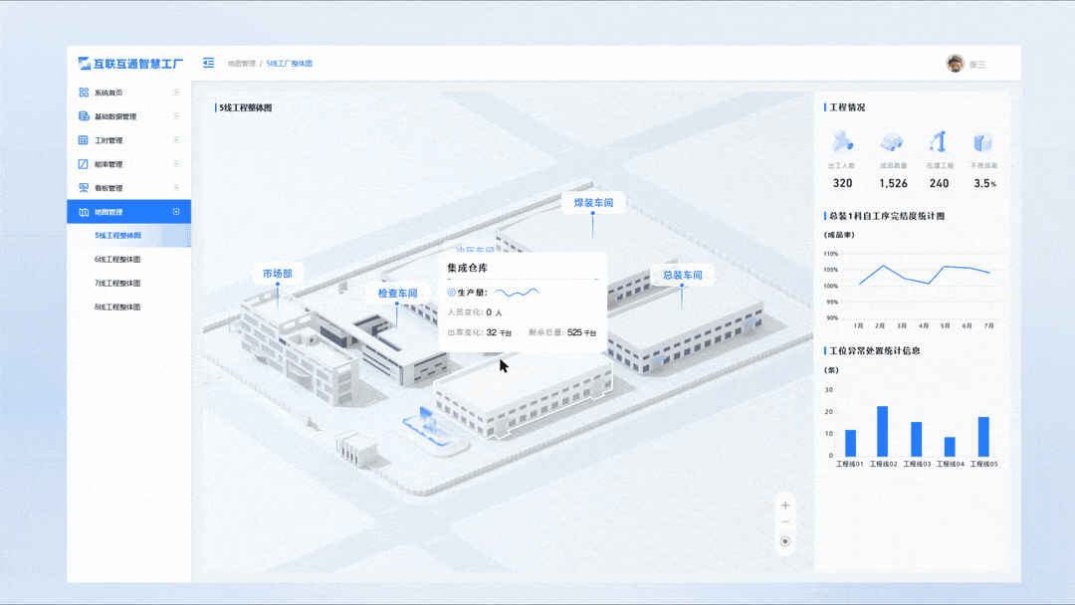
Task: Click the 地图管理 breadcrumb link
Action: pos(241,63)
